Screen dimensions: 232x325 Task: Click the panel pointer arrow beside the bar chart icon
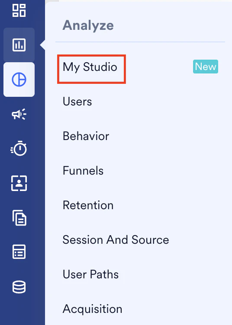pos(43,45)
